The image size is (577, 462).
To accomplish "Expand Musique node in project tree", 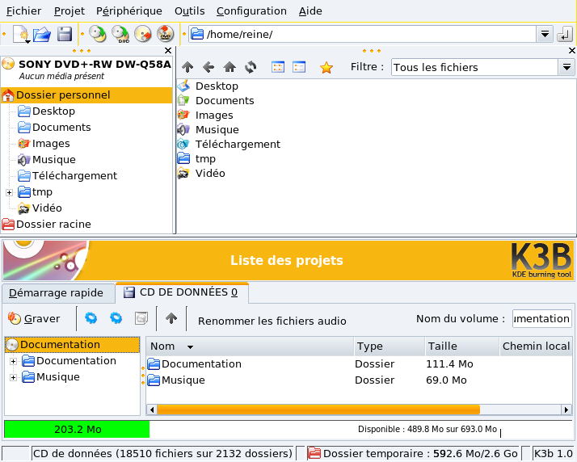I will tap(13, 377).
